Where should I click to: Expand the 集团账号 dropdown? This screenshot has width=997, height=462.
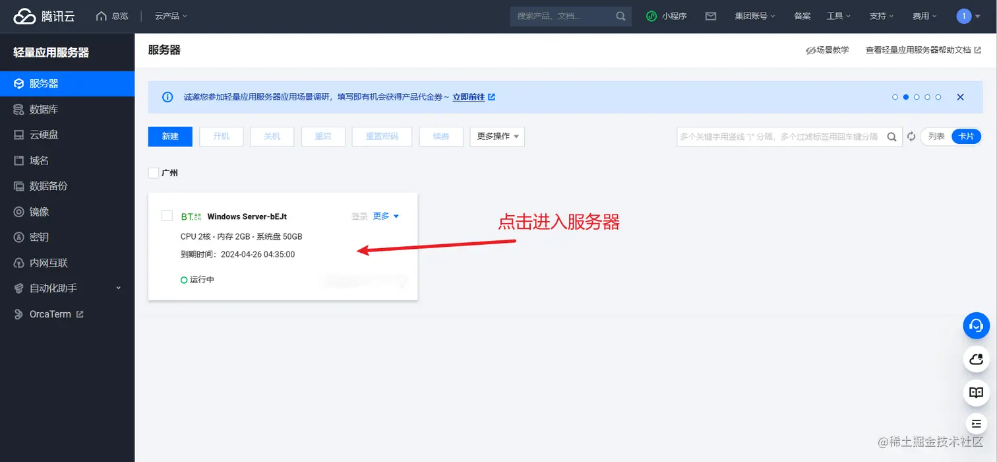[755, 16]
